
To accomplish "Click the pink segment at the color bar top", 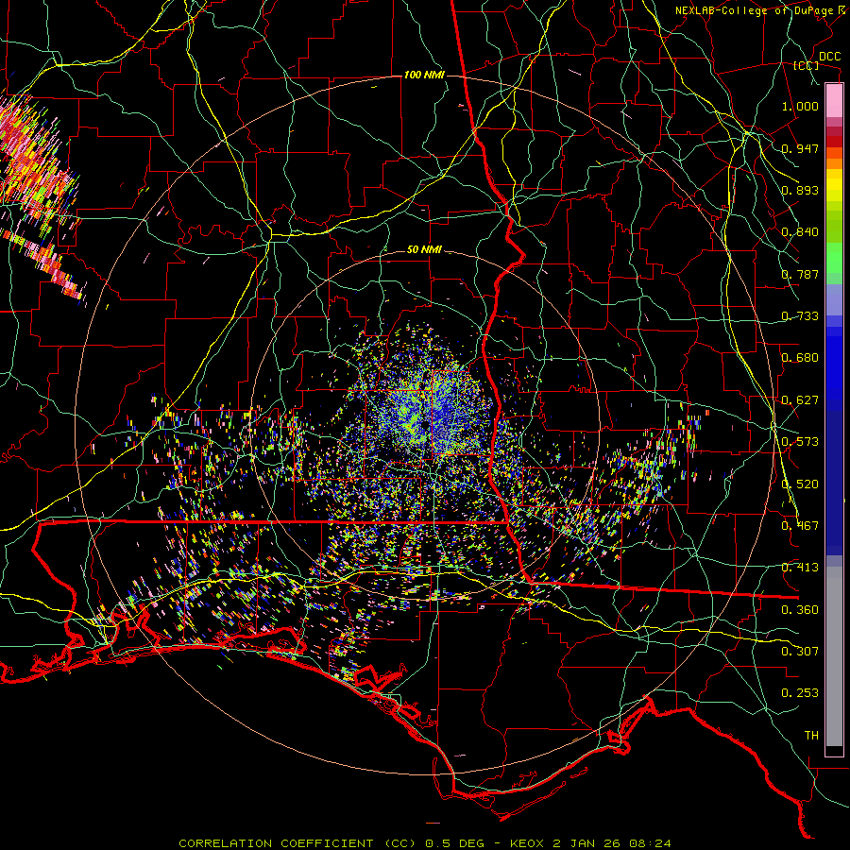I will [834, 100].
